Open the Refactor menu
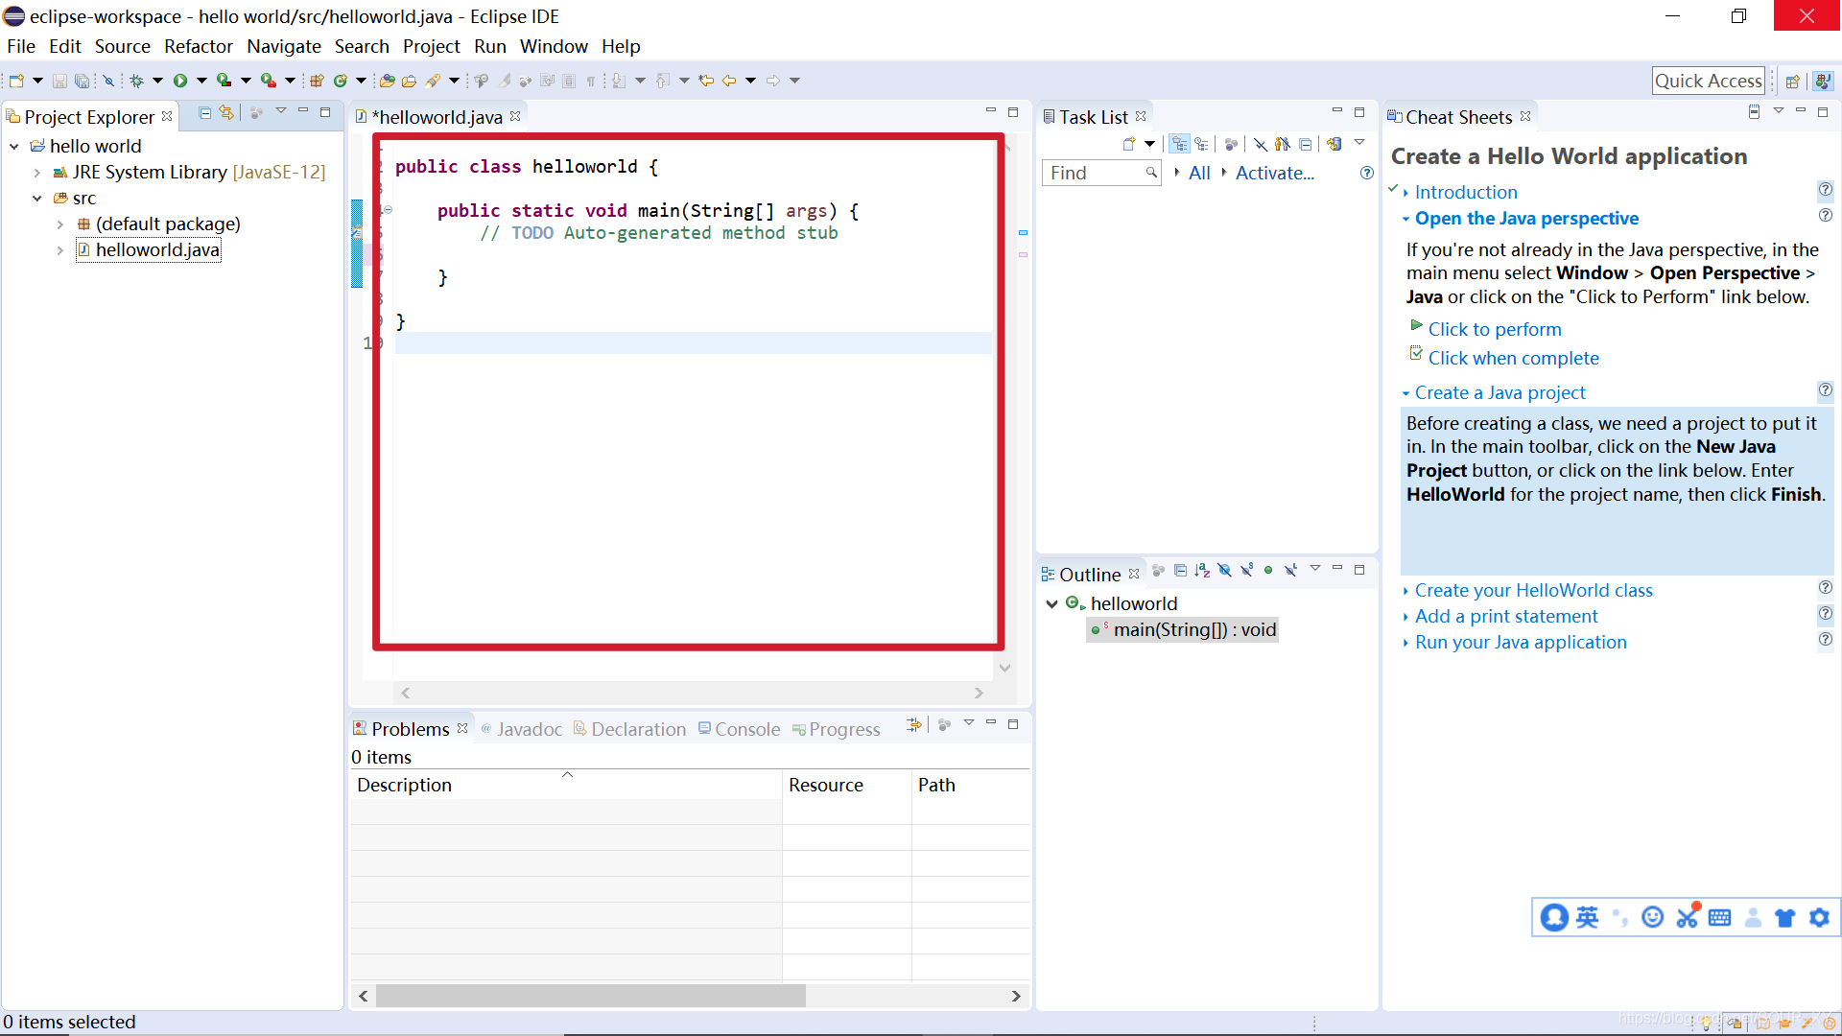This screenshot has width=1842, height=1036. [199, 46]
